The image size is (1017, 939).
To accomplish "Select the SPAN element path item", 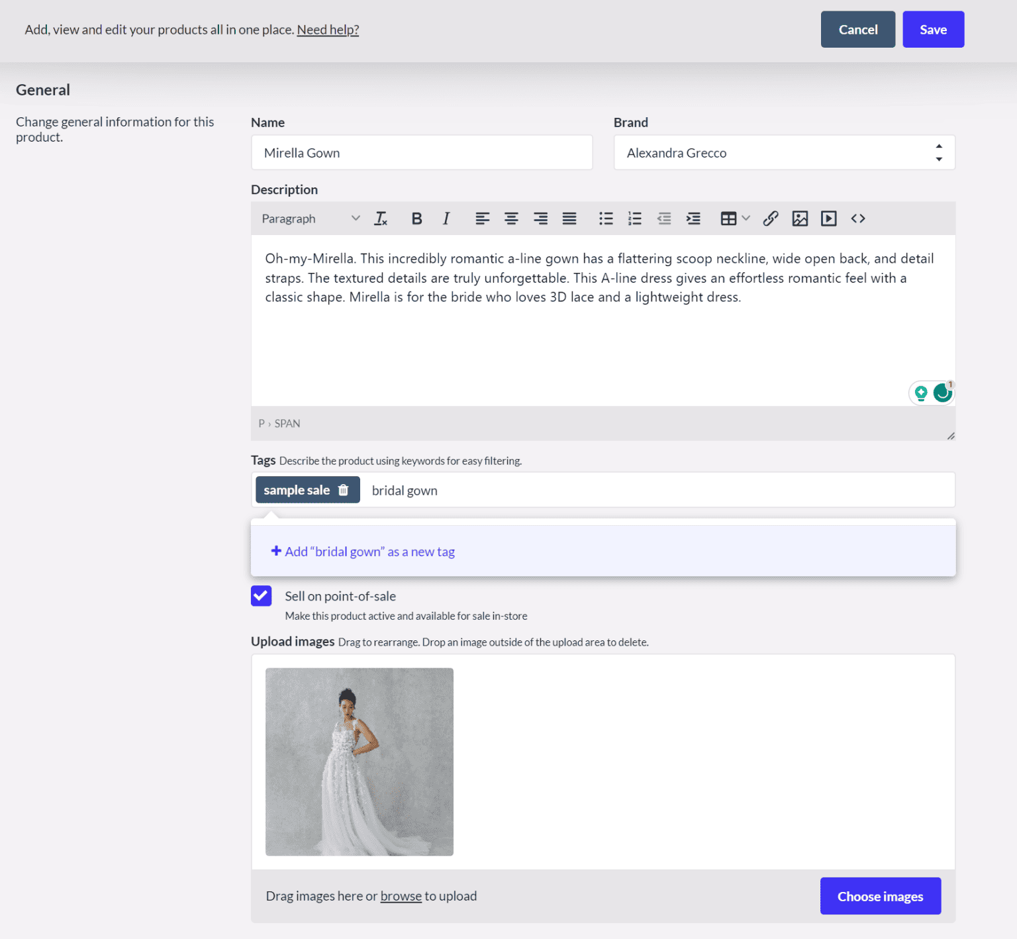I will [287, 424].
